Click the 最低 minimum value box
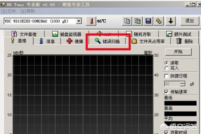The height and width of the screenshot is (134, 201). pos(181,103)
